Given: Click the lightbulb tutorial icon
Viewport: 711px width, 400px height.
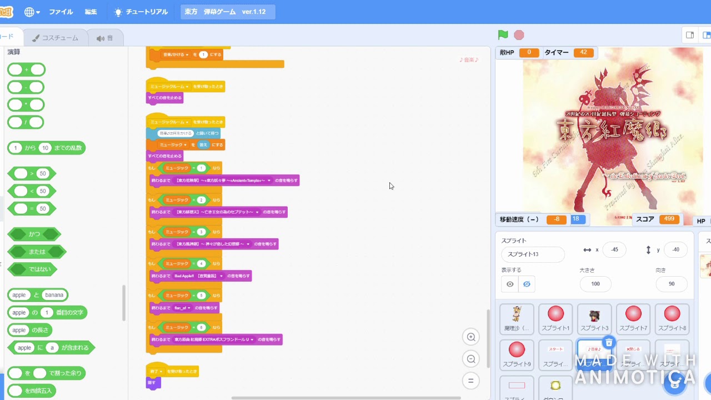Looking at the screenshot, I should pyautogui.click(x=118, y=12).
